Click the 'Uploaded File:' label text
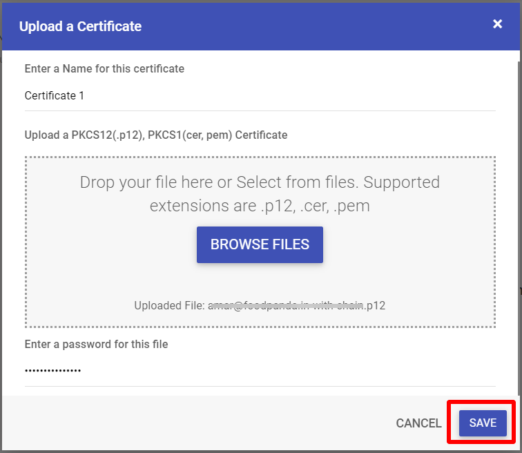The image size is (522, 453). coord(169,305)
